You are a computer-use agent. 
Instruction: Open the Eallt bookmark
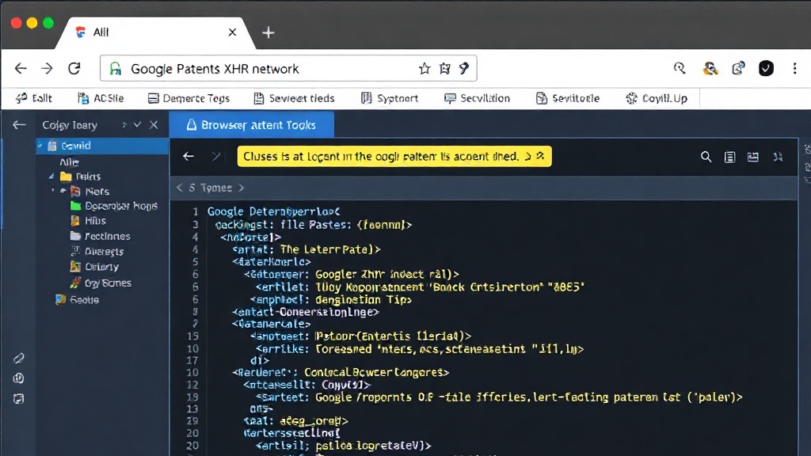33,98
